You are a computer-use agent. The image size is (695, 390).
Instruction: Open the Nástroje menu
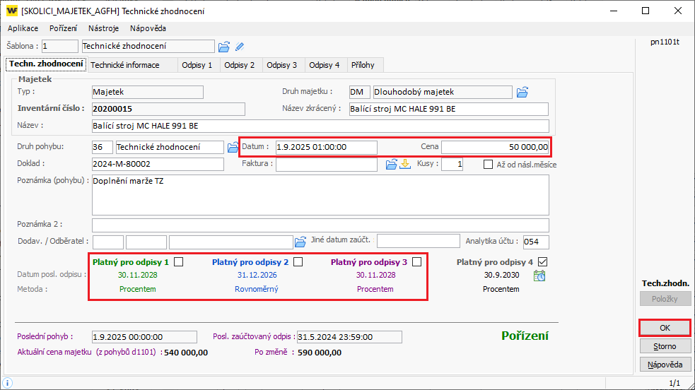click(x=103, y=28)
